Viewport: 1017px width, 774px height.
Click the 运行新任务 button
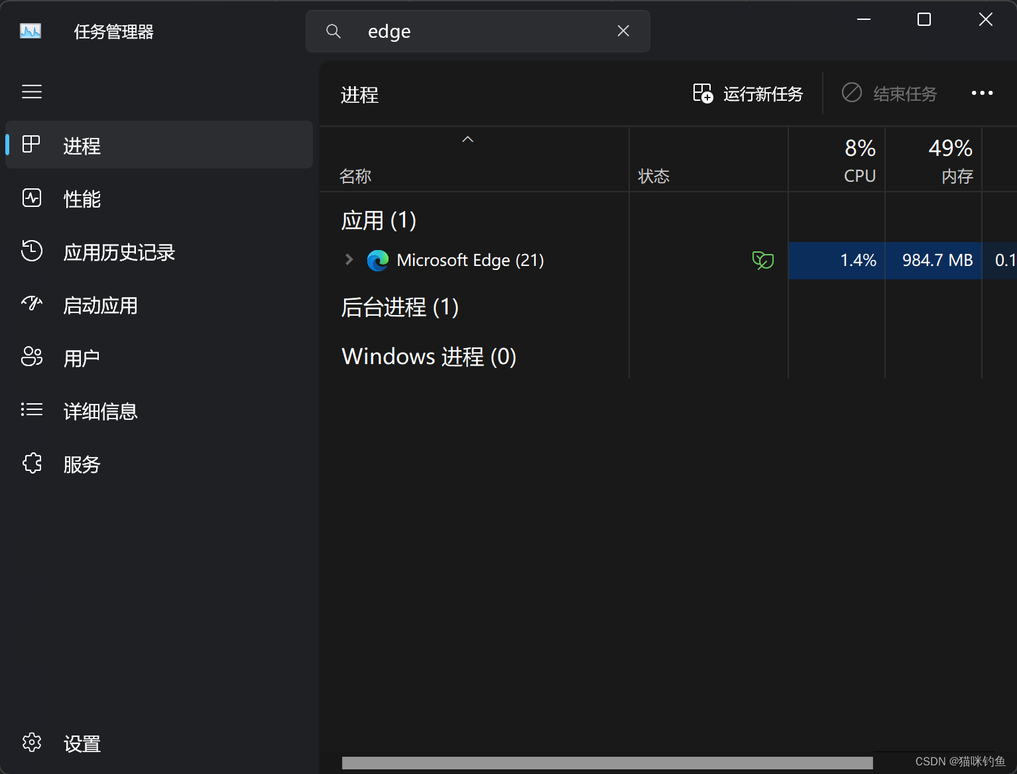748,94
